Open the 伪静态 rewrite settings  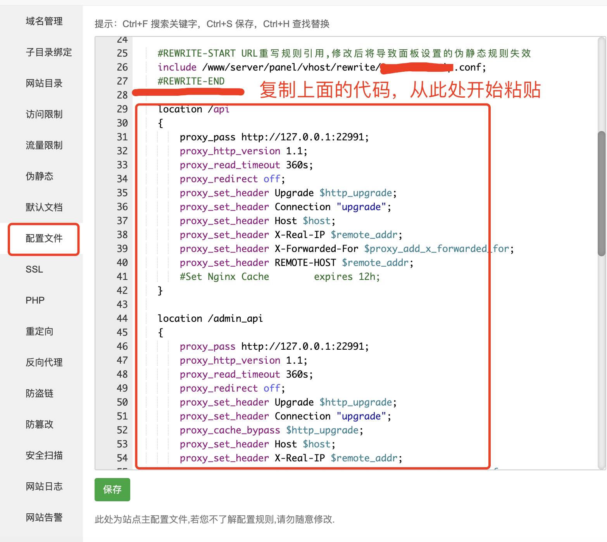click(39, 176)
